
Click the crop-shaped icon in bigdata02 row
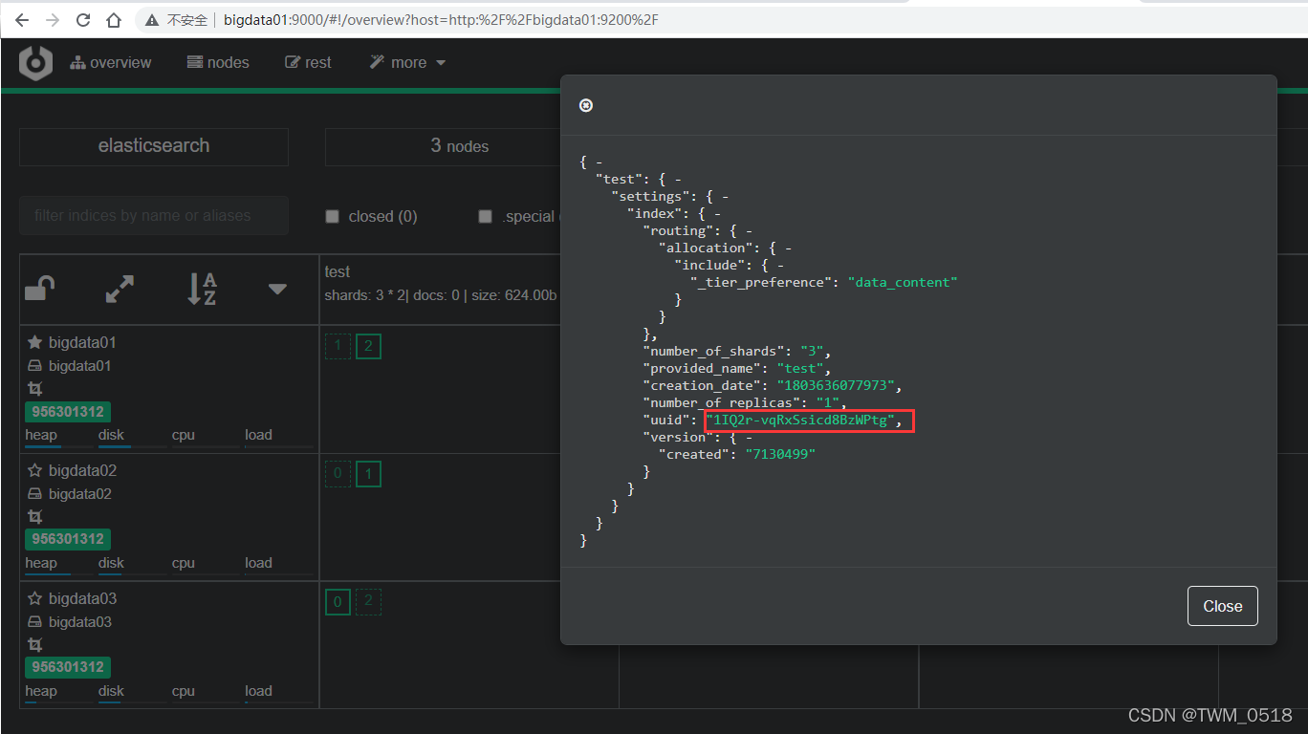(35, 517)
